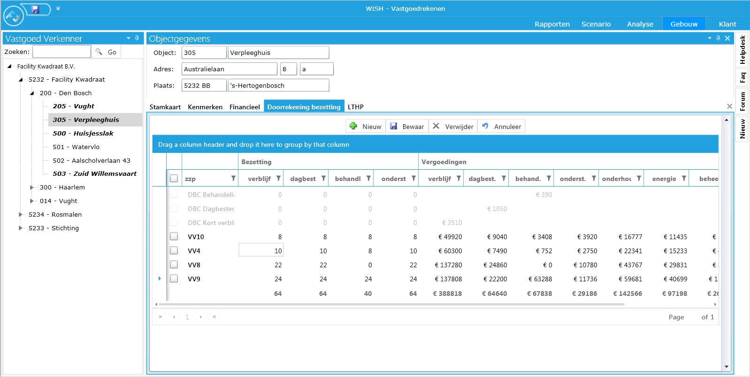Tick the checkbox for VV8 row
The height and width of the screenshot is (377, 750).
[x=174, y=264]
